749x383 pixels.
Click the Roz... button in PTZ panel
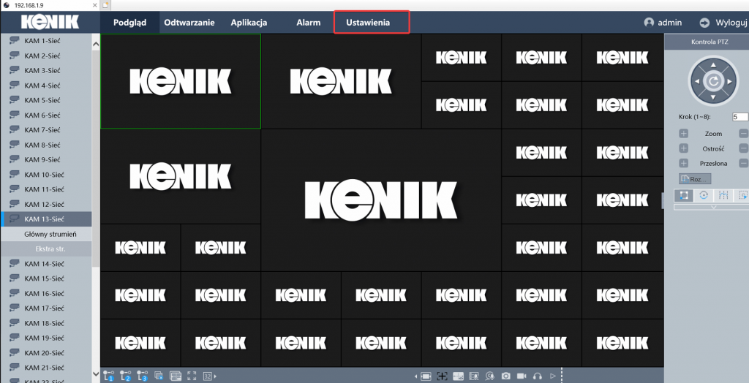[694, 178]
